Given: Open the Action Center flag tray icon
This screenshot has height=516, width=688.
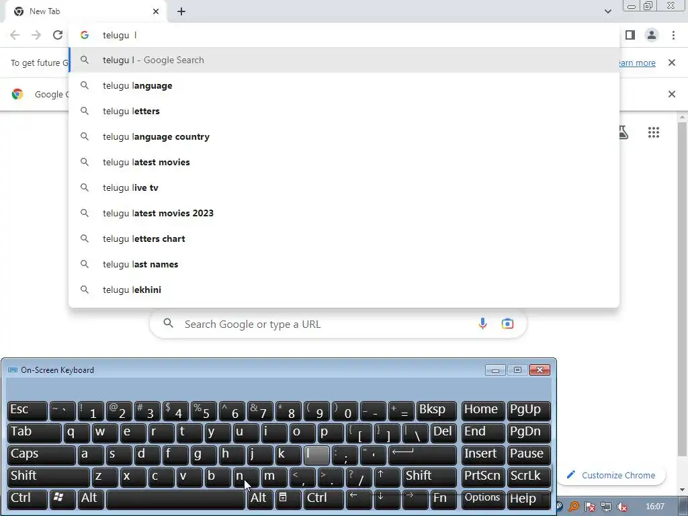Looking at the screenshot, I should click(590, 507).
